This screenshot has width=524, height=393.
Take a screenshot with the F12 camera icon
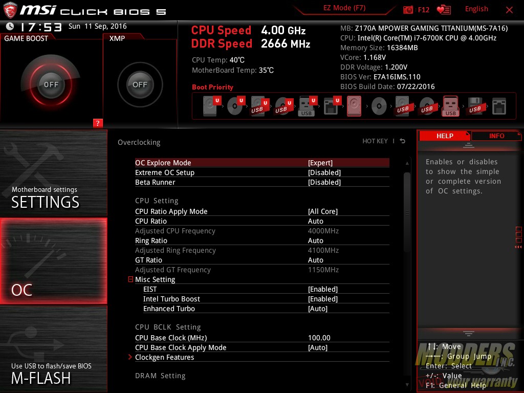tap(408, 10)
